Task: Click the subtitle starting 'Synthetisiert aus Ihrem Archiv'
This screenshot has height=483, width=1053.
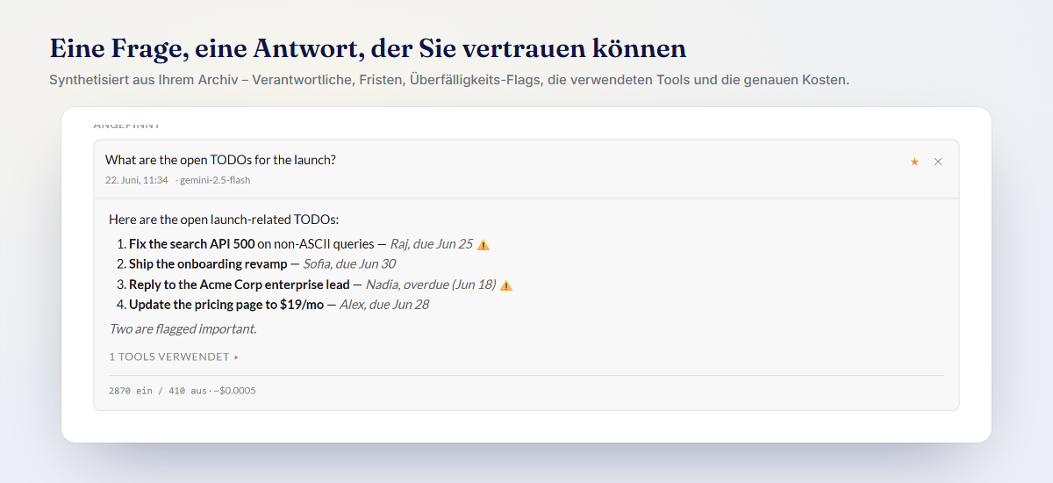Action: tap(449, 80)
